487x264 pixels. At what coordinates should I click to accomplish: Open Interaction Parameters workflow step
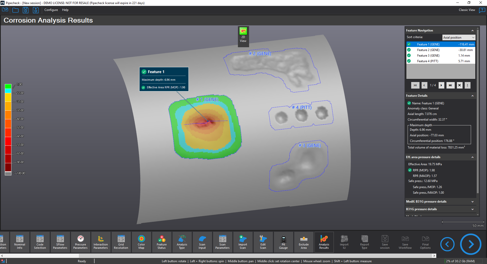(x=101, y=242)
